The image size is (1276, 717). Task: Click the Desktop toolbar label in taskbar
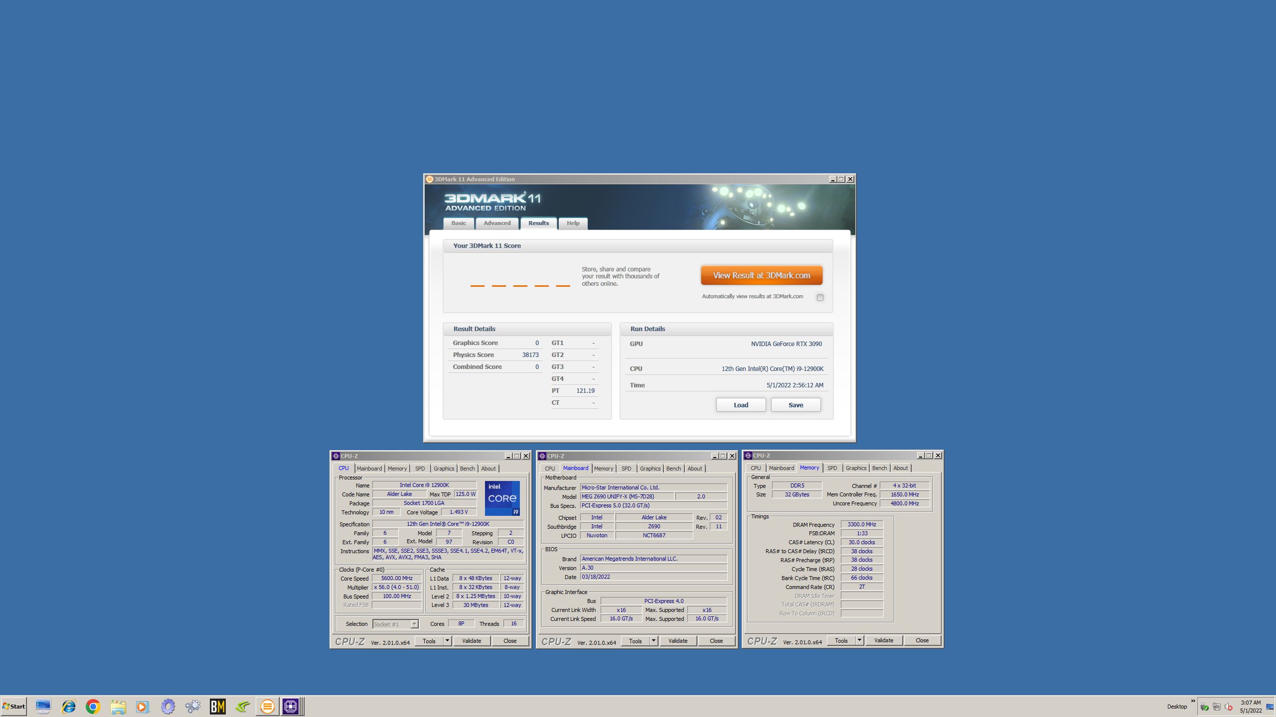click(x=1177, y=707)
